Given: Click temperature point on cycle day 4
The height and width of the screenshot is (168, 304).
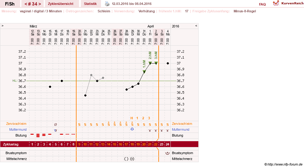Looking at the screenshot, I should click(x=50, y=87).
